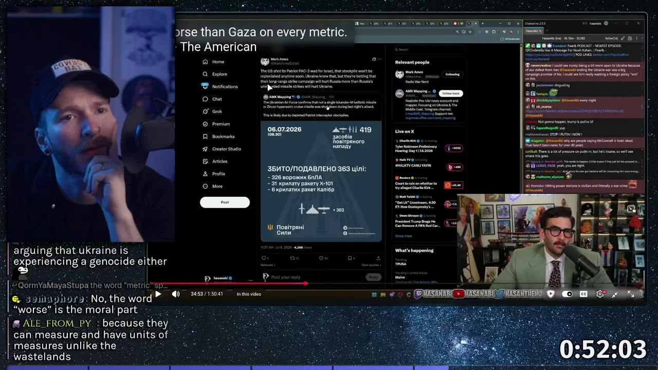
Task: Click the Following button beside Mark Ames
Action: tap(452, 75)
